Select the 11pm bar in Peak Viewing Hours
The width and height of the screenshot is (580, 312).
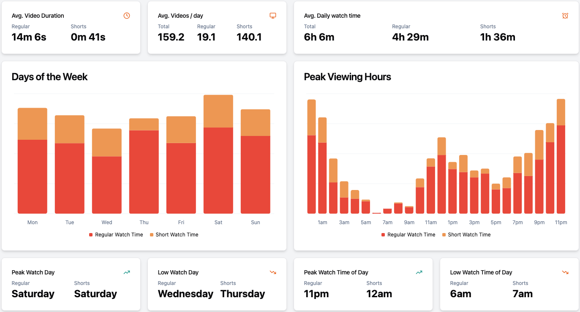(x=561, y=156)
